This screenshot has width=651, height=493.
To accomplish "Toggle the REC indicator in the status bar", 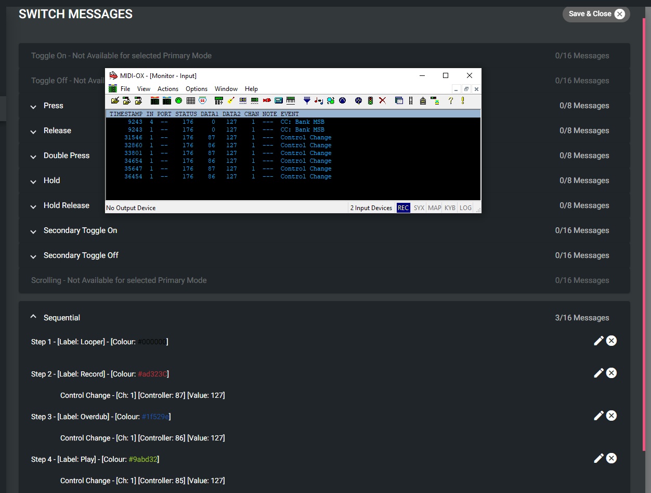I will pyautogui.click(x=403, y=207).
